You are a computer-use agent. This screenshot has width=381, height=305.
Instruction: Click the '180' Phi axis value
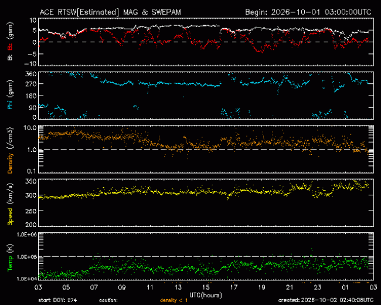(30, 96)
